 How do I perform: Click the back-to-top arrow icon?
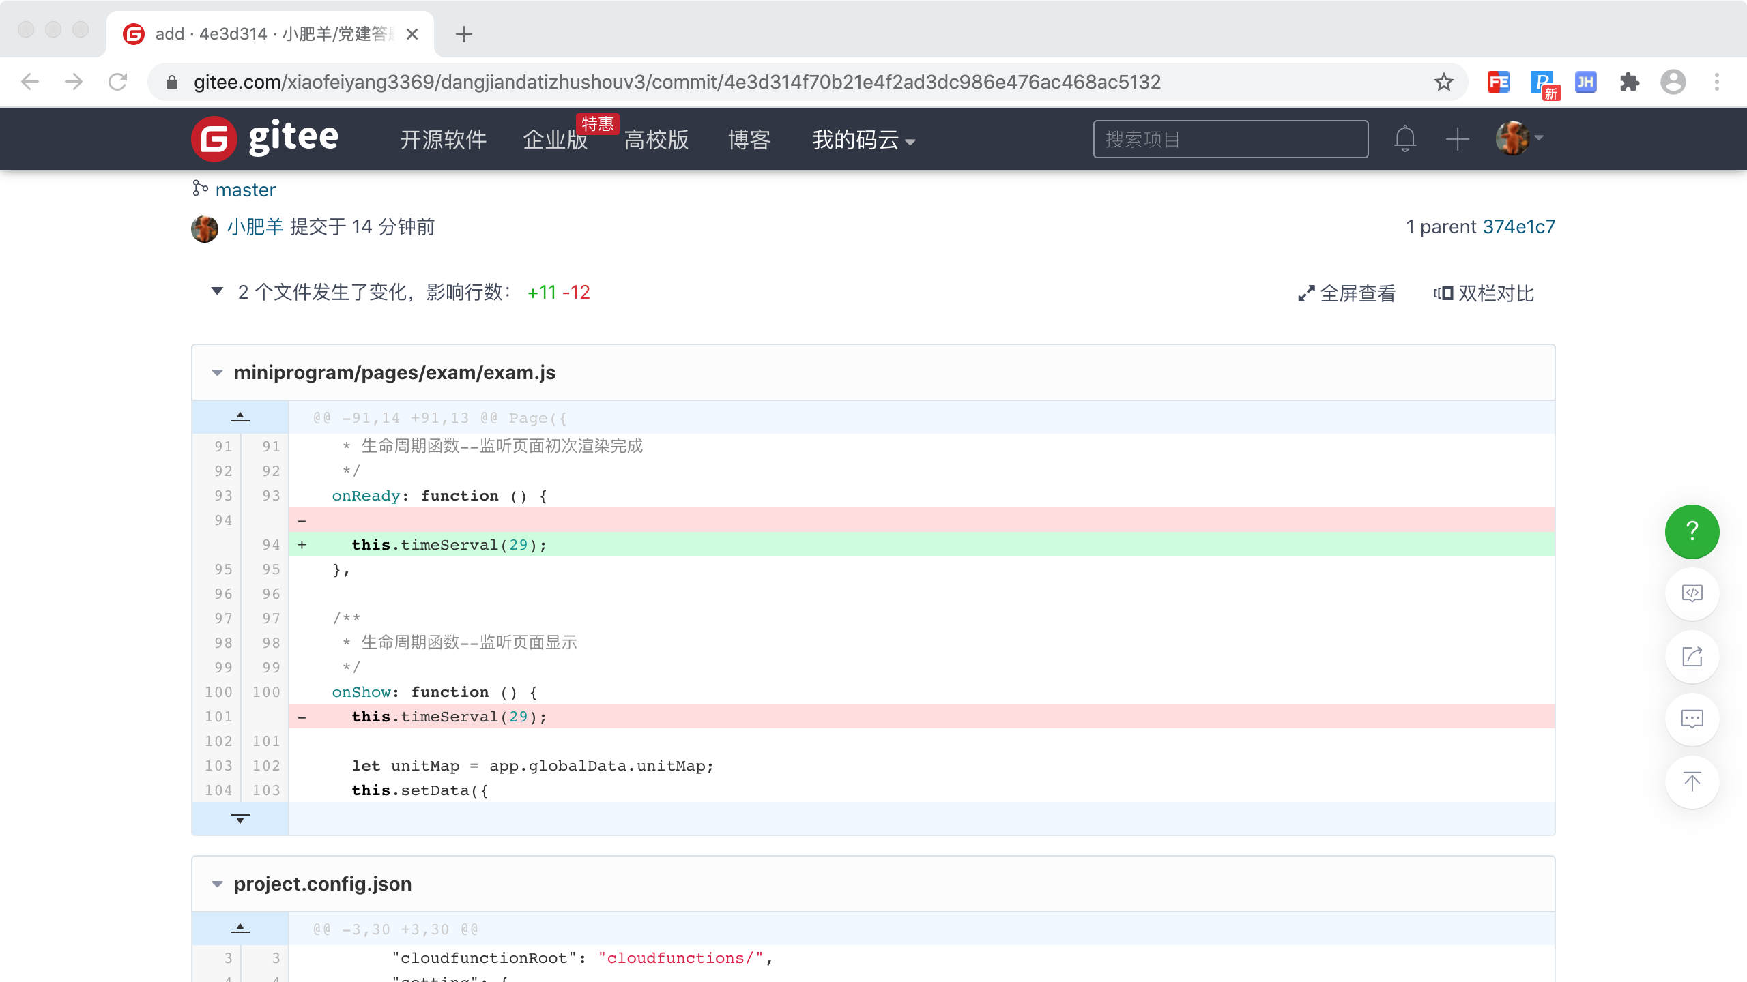click(x=1692, y=782)
